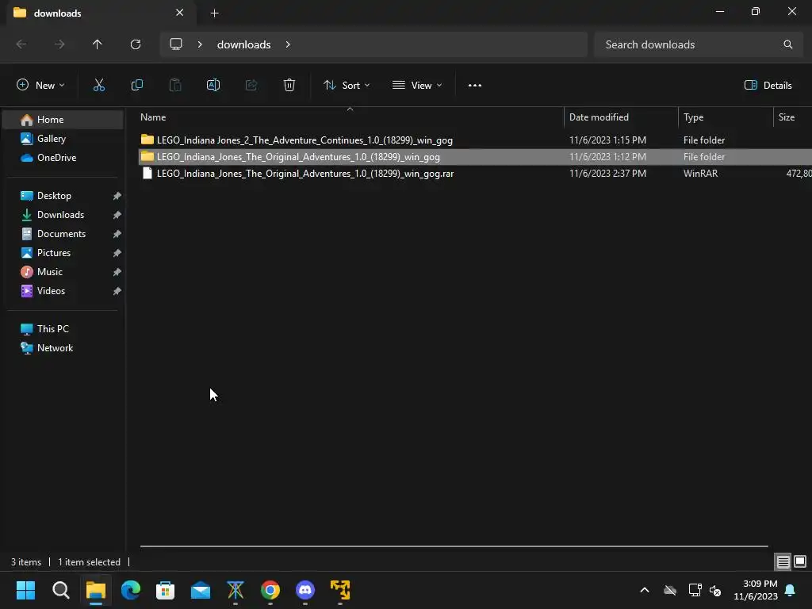The height and width of the screenshot is (609, 812).
Task: Click the Cut scissors icon
Action: [x=98, y=85]
